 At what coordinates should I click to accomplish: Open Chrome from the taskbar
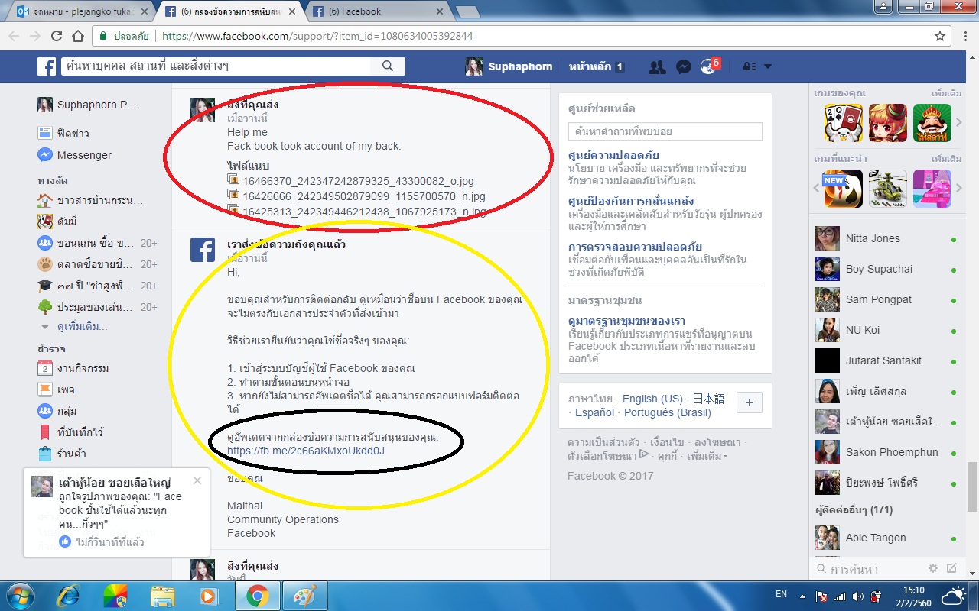pos(256,595)
